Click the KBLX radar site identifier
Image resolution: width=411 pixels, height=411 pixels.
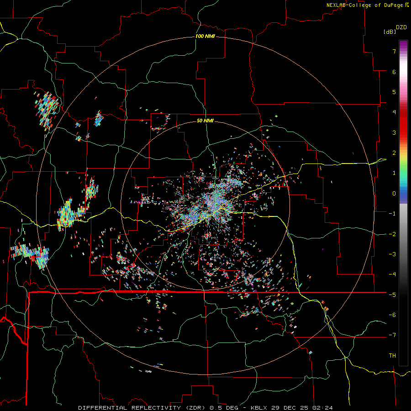259,408
